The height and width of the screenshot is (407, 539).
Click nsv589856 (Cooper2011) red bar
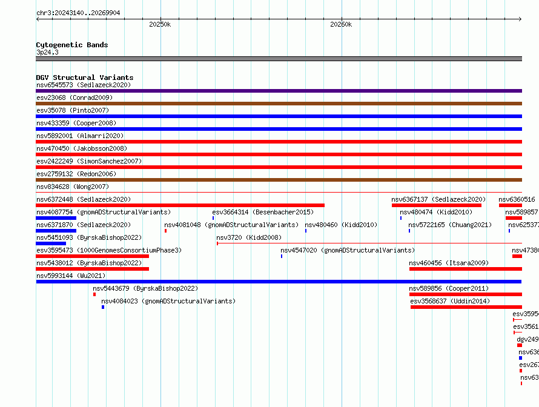click(x=466, y=294)
